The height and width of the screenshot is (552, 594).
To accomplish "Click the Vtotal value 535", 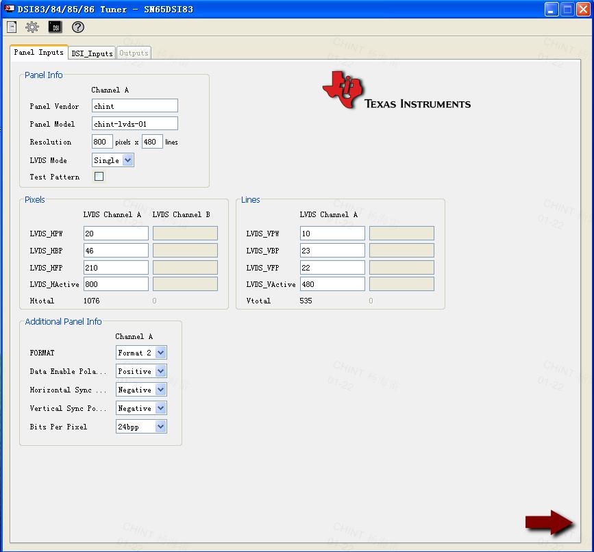I will pyautogui.click(x=306, y=301).
